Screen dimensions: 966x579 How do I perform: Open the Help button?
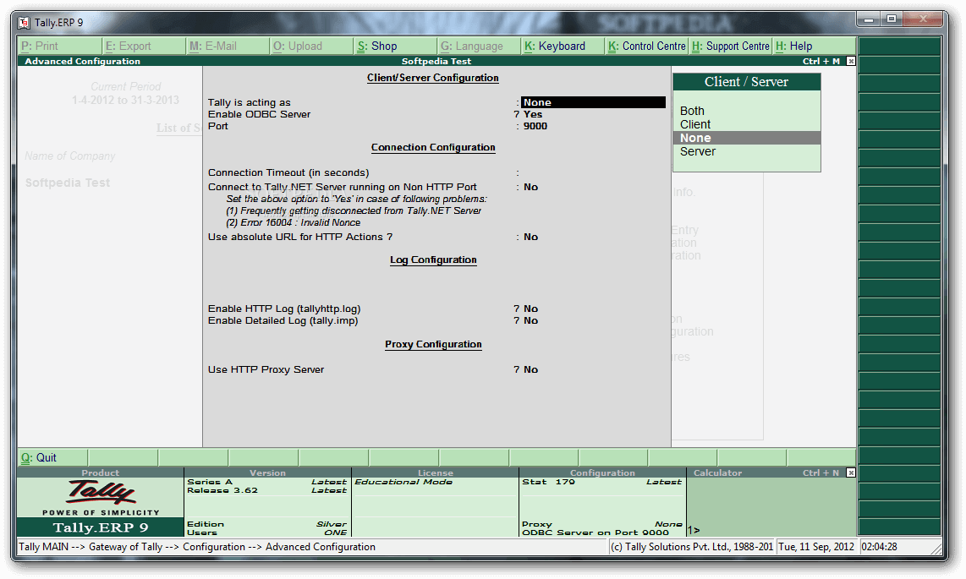815,46
